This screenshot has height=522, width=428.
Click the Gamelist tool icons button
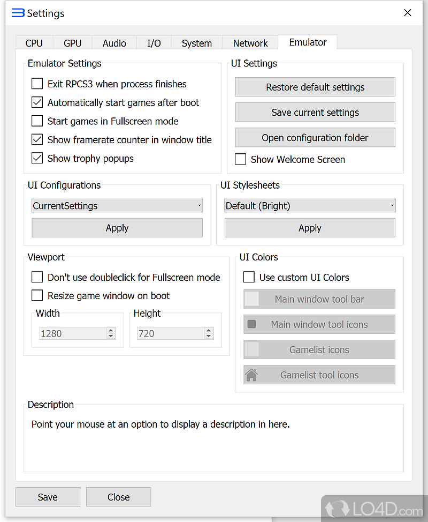coord(319,375)
